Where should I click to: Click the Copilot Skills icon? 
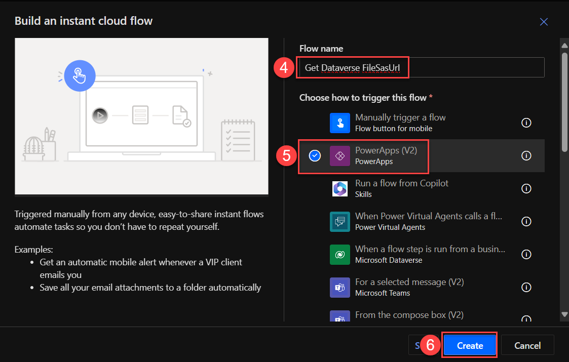[340, 188]
